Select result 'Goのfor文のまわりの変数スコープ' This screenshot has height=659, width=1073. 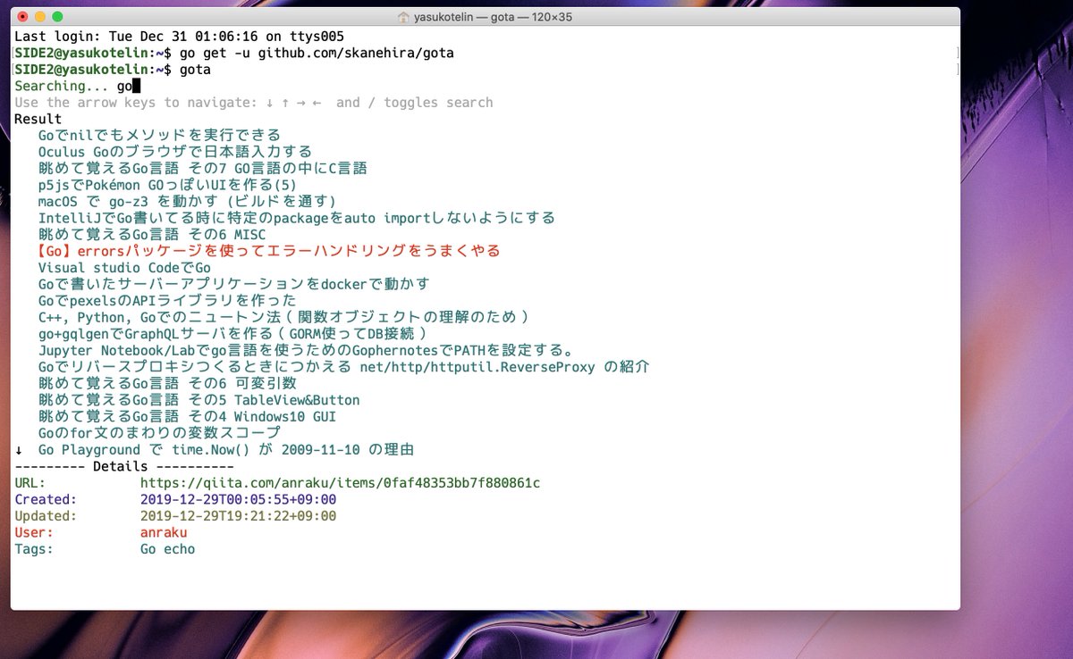pyautogui.click(x=159, y=433)
